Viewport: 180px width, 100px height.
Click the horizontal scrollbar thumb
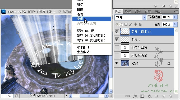click(89, 96)
